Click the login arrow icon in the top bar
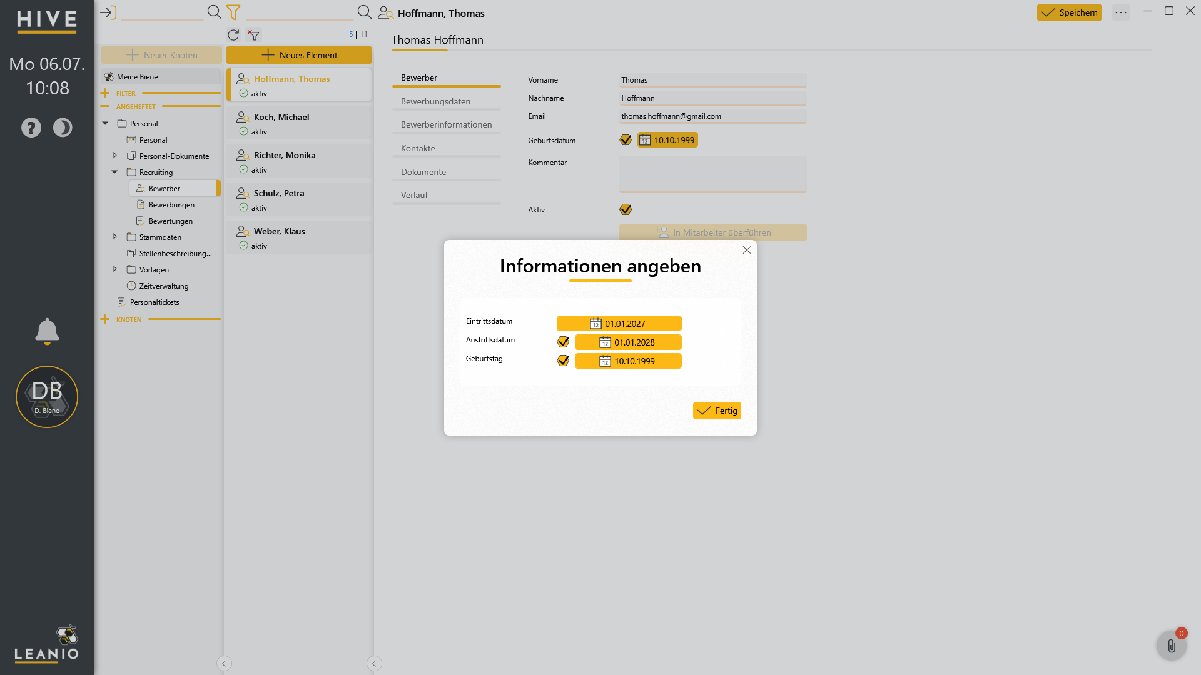This screenshot has width=1201, height=675. (108, 12)
